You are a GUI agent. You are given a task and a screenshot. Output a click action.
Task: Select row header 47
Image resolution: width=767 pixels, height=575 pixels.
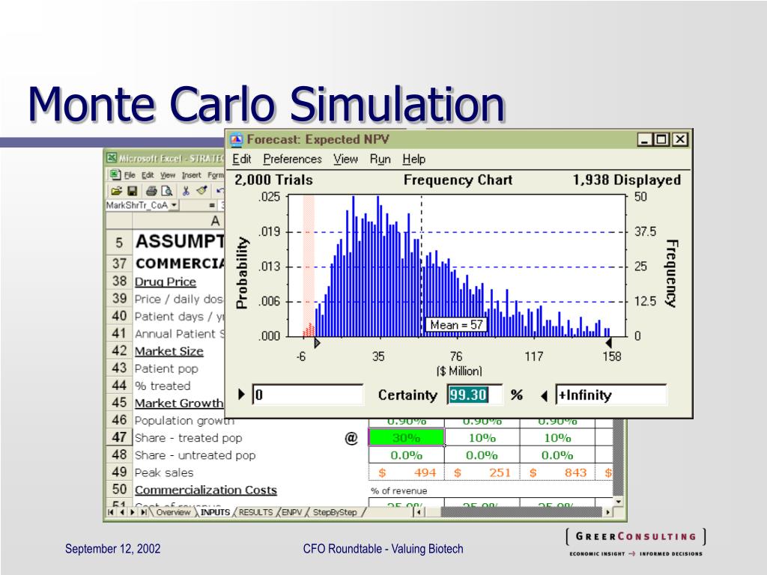119,437
